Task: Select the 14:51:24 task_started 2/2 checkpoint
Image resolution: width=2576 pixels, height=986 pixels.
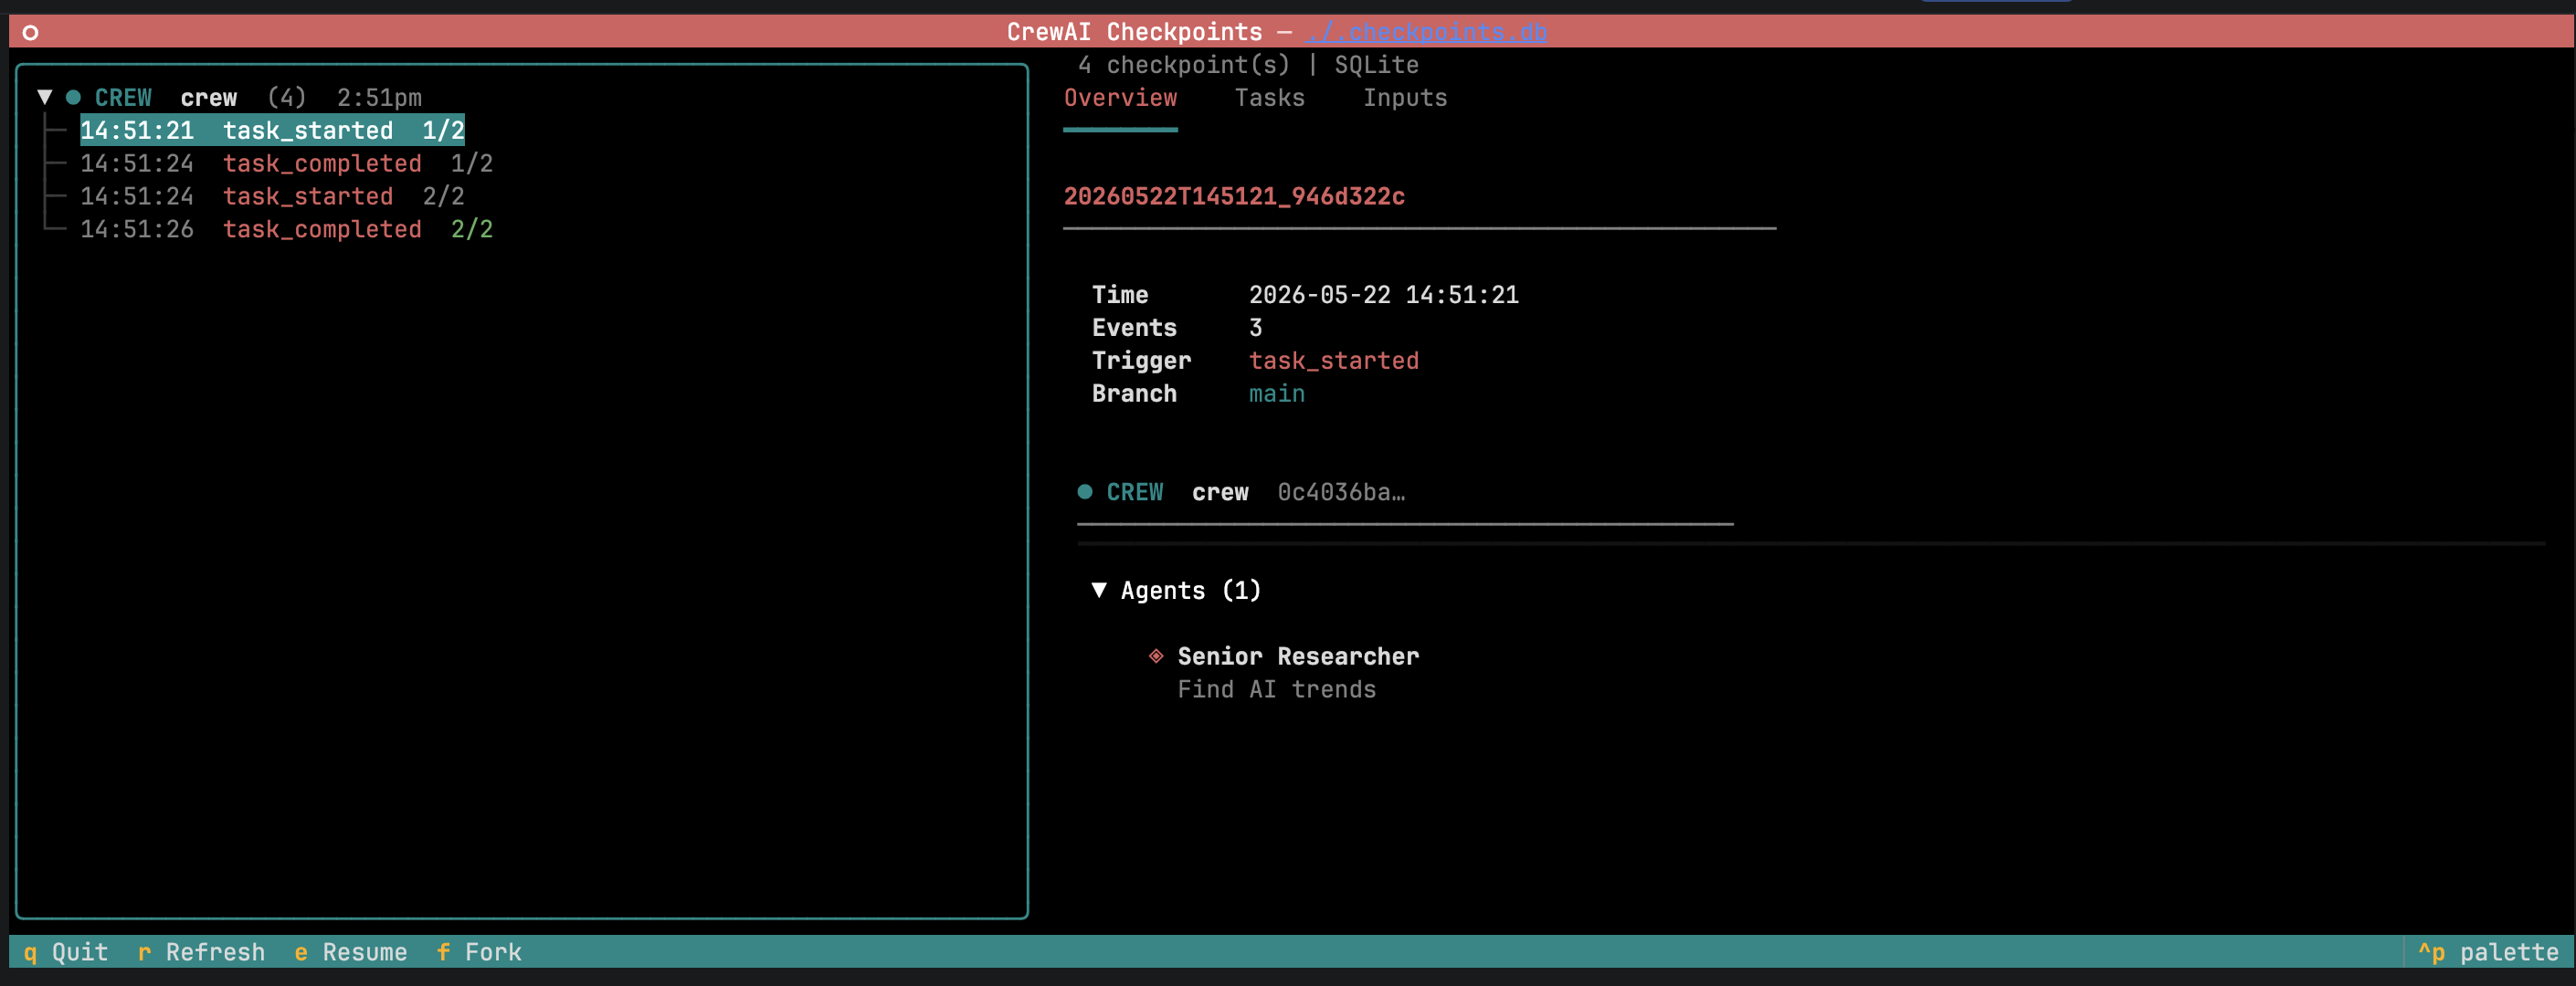Action: [272, 195]
